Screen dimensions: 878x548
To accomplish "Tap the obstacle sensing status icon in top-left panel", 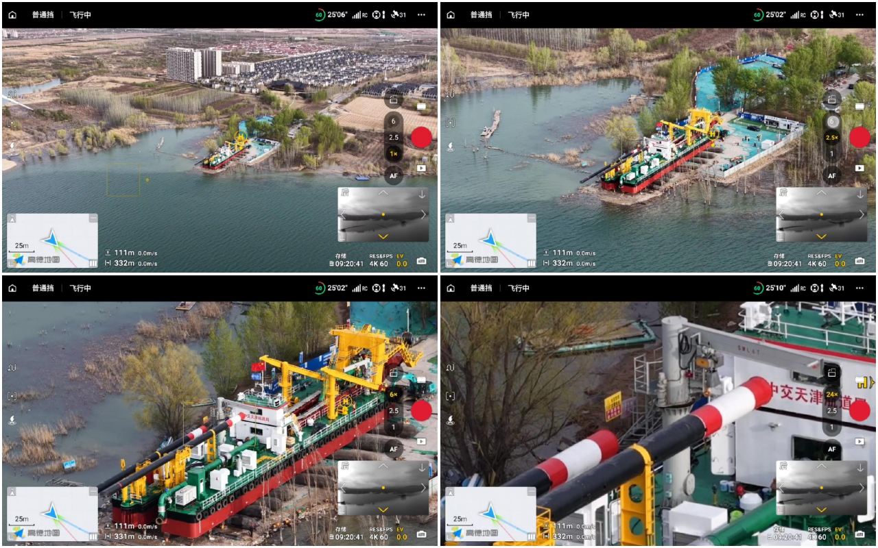I will click(379, 14).
